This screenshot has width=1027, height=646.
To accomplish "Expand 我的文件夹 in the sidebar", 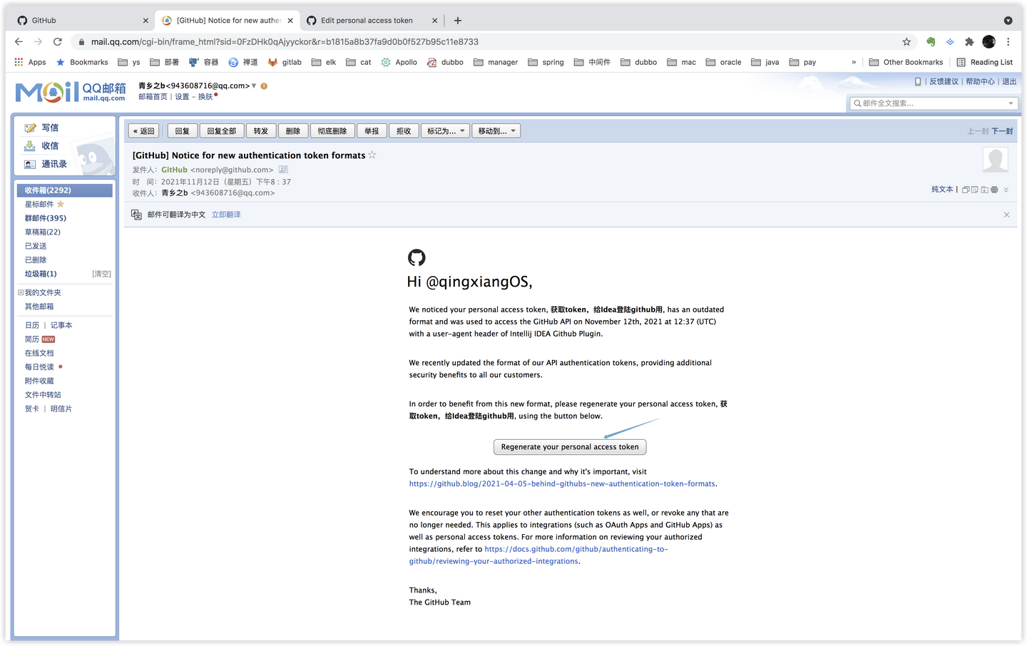I will (20, 292).
